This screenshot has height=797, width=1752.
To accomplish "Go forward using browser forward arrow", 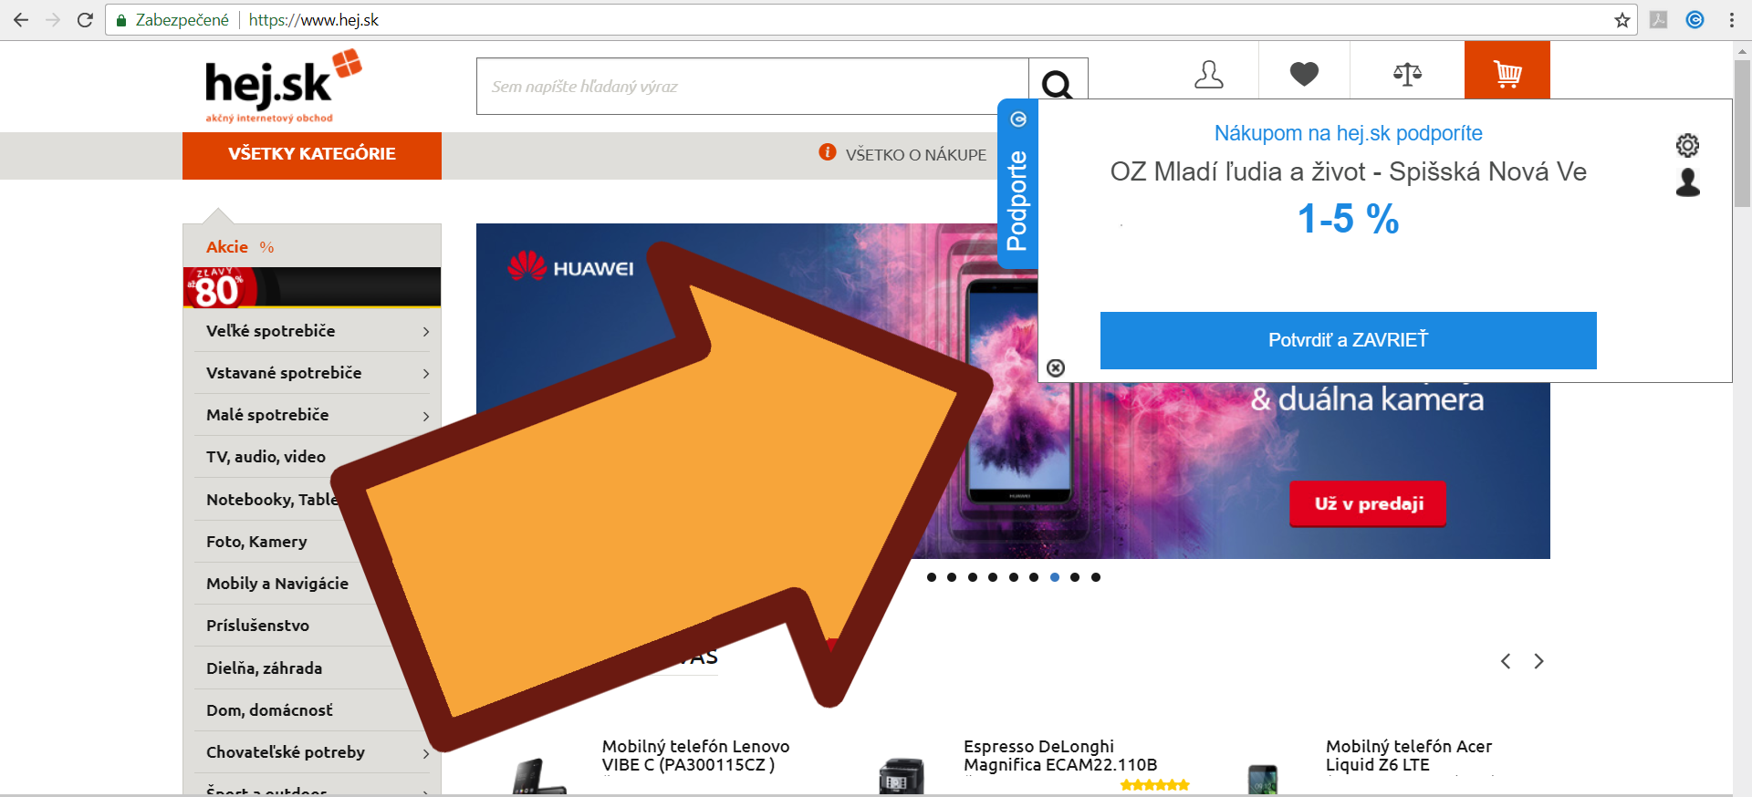I will point(53,20).
